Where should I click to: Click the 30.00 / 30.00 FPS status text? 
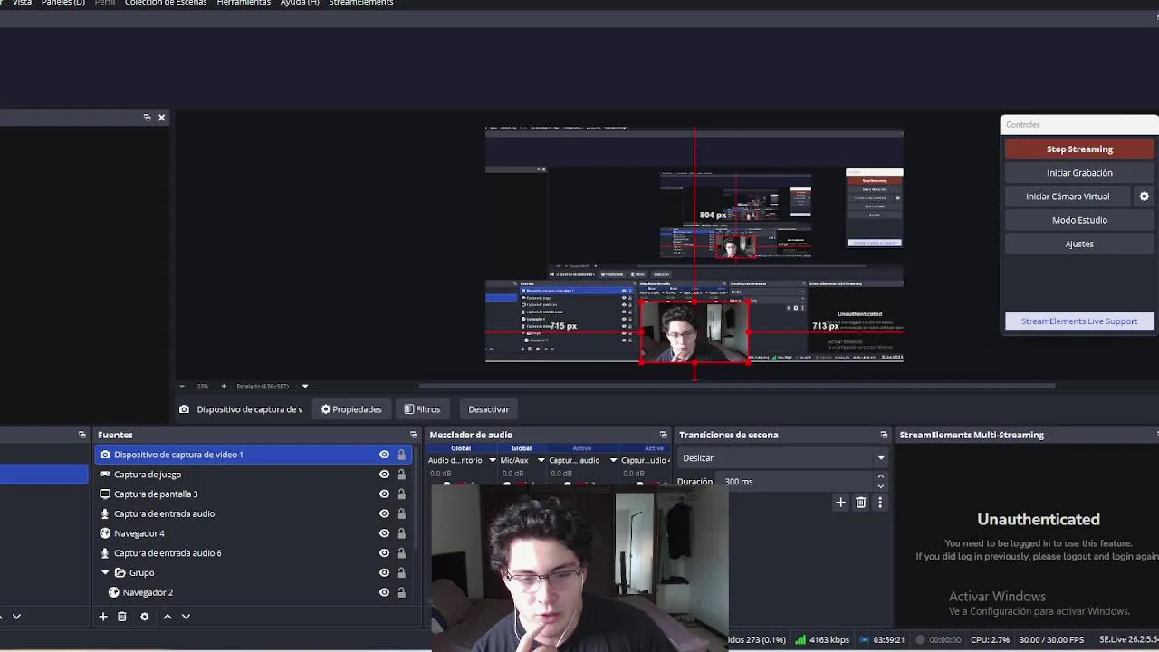coord(1051,640)
